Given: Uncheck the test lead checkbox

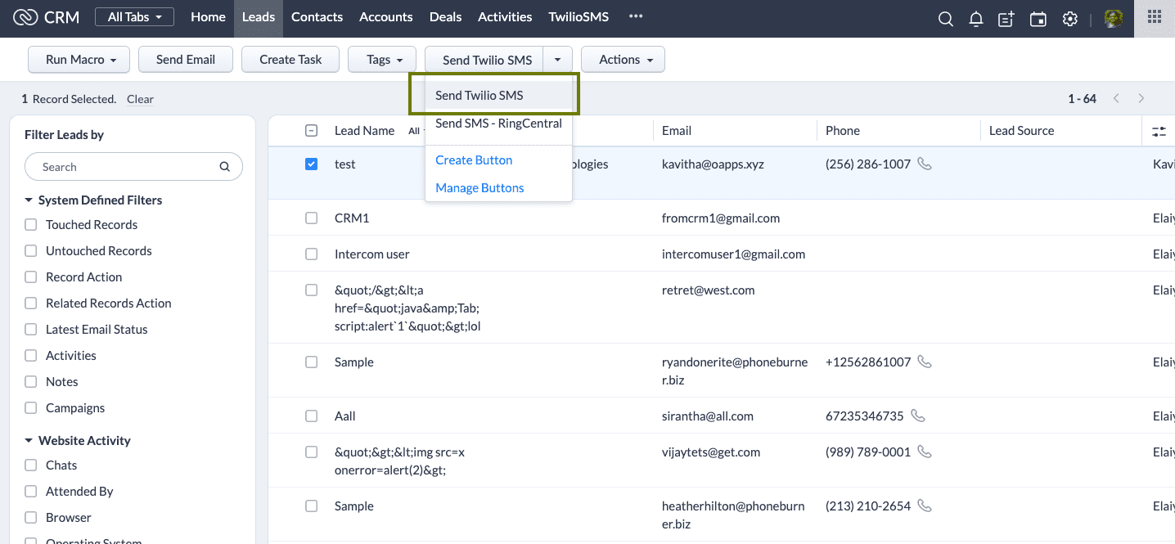Looking at the screenshot, I should (311, 164).
